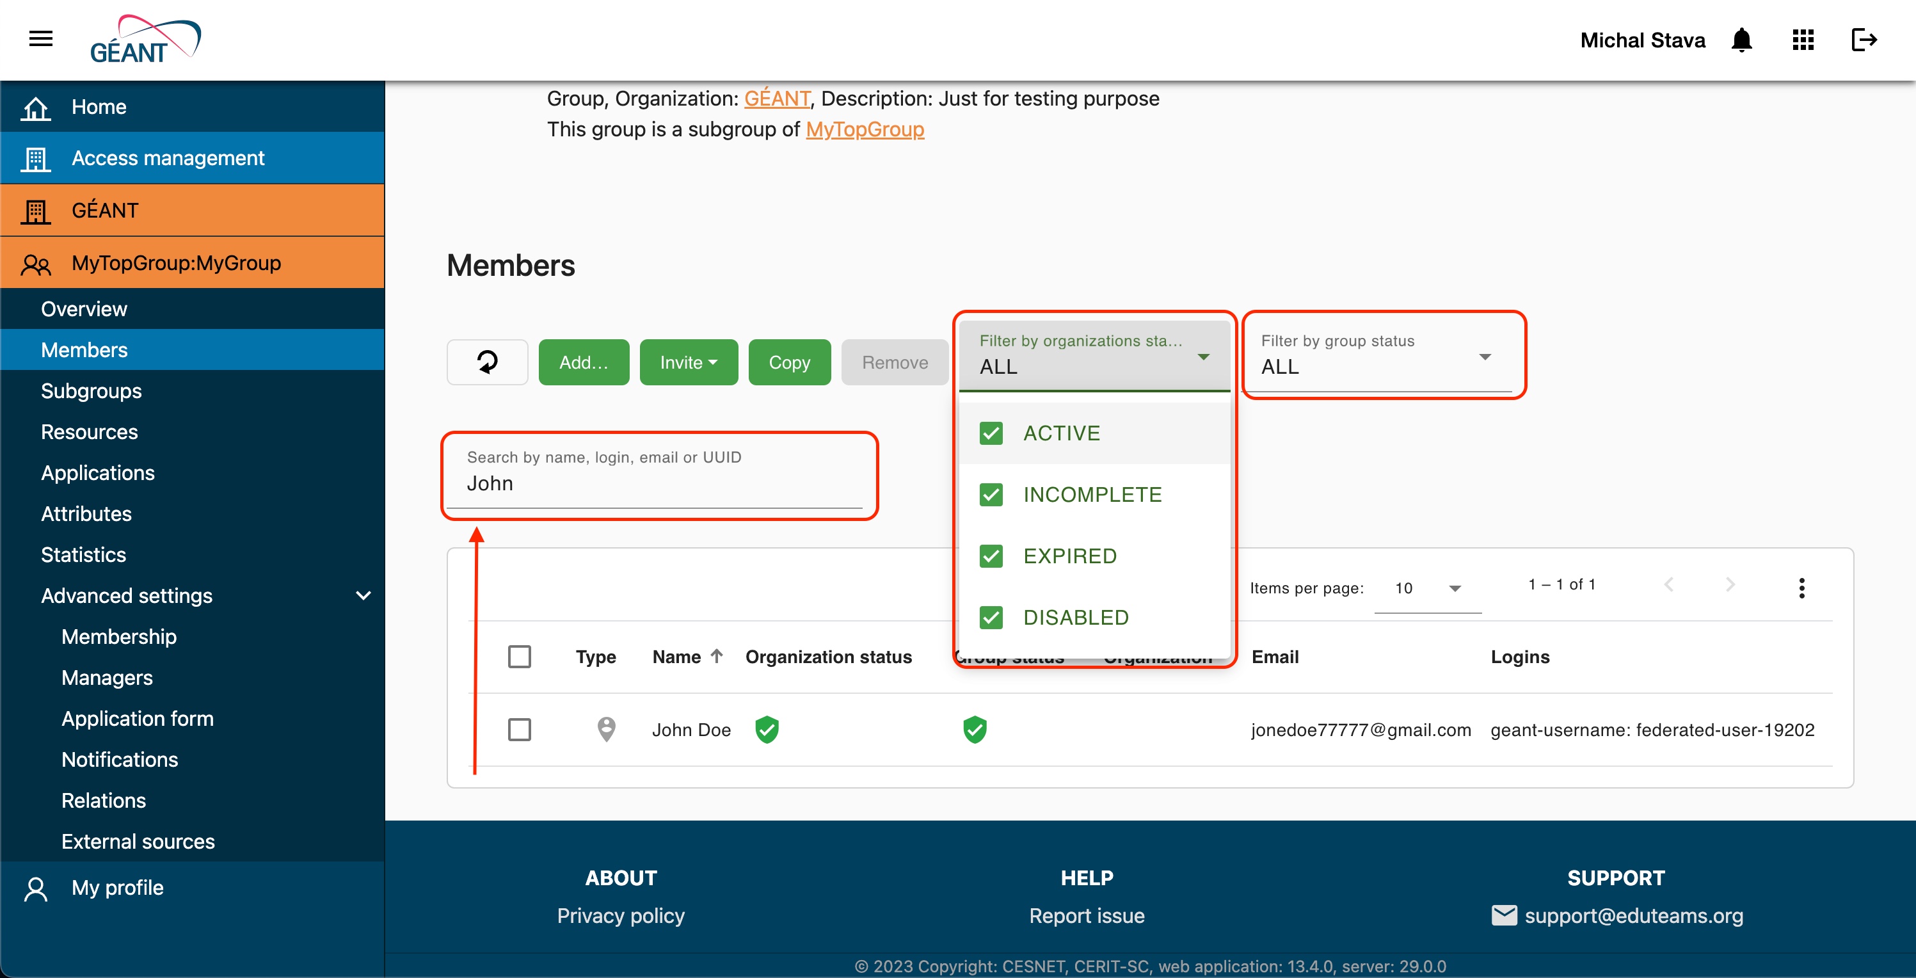Screen dimensions: 1916x978
Task: Open notifications bell
Action: [x=1741, y=40]
